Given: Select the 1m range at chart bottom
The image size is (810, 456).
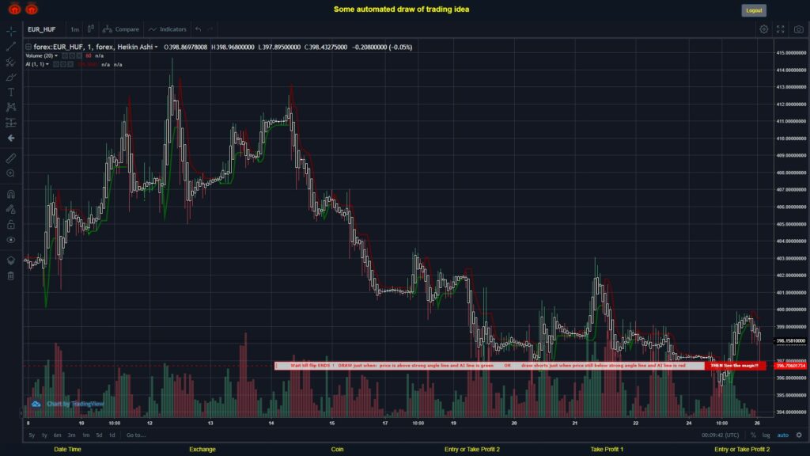Looking at the screenshot, I should 85,435.
